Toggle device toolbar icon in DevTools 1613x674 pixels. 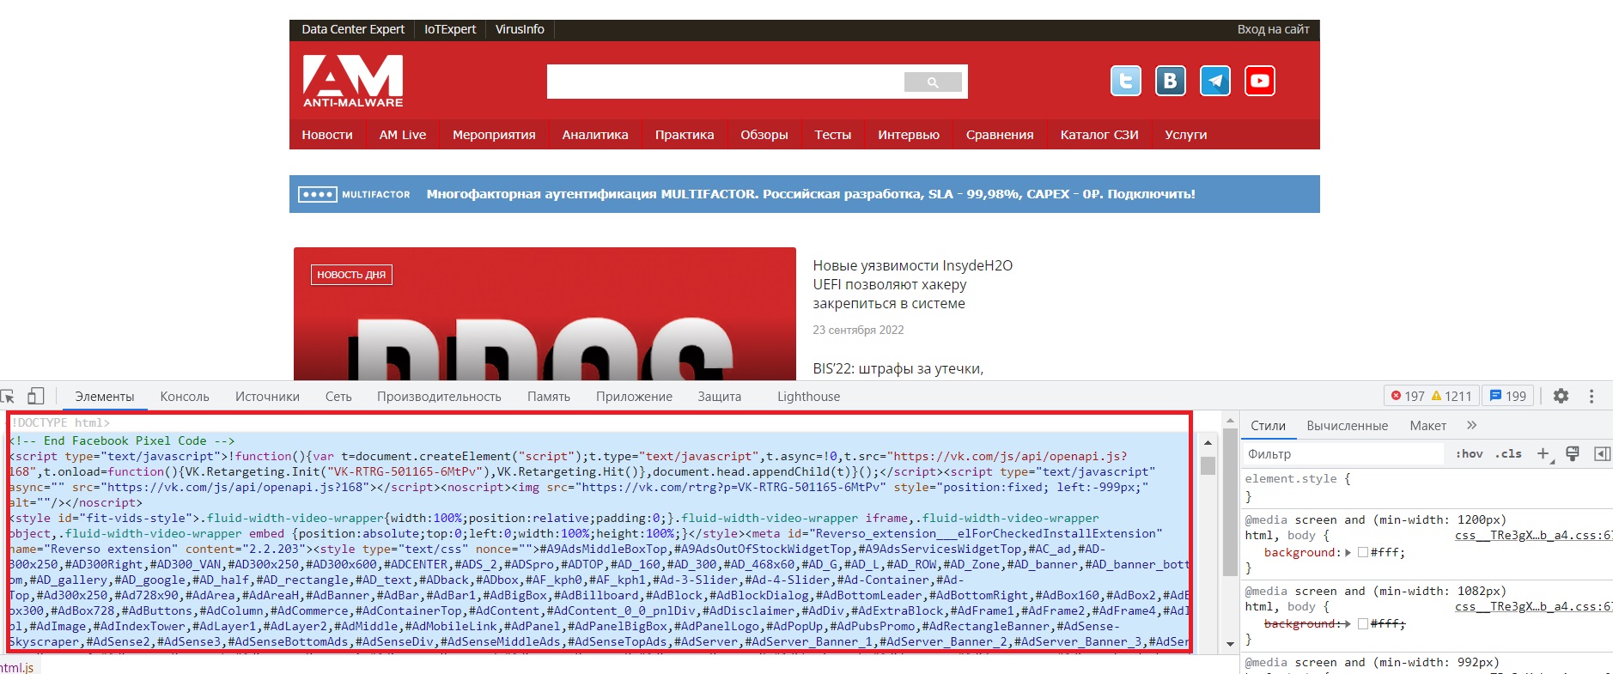tap(35, 396)
